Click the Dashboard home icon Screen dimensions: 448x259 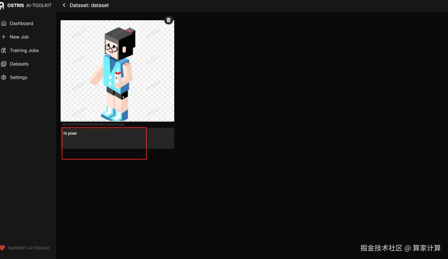click(x=4, y=23)
